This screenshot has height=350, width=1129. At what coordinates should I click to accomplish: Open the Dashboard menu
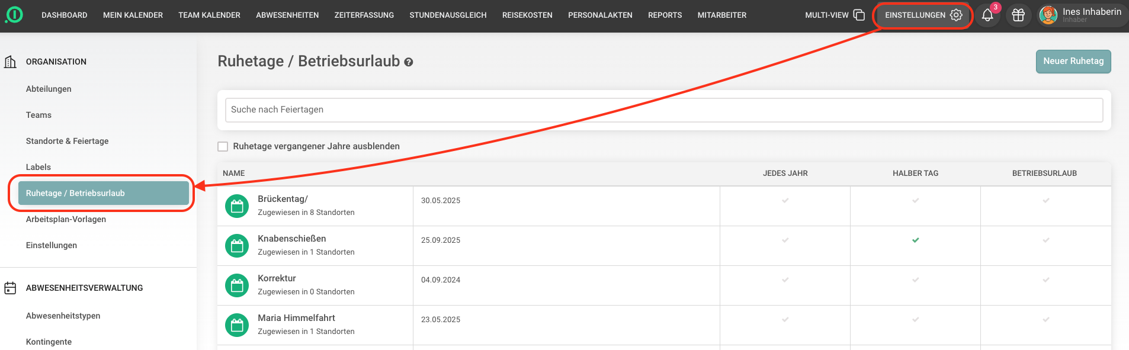point(65,15)
